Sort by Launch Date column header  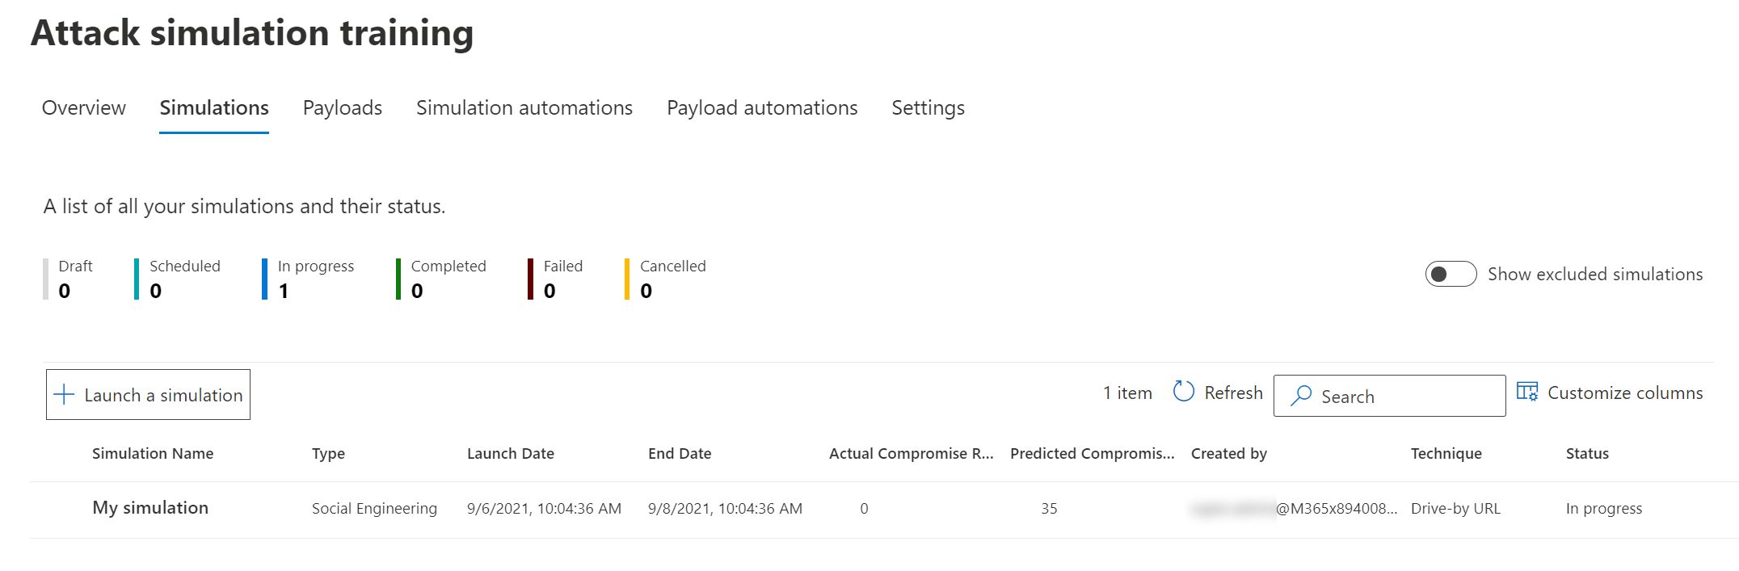click(511, 454)
